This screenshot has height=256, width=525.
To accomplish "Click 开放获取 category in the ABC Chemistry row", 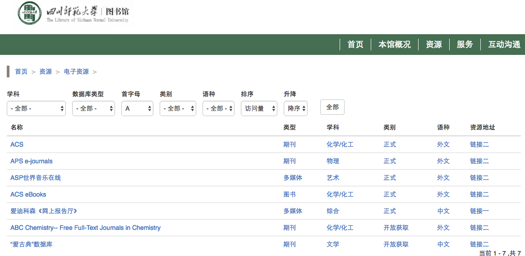I will point(396,228).
